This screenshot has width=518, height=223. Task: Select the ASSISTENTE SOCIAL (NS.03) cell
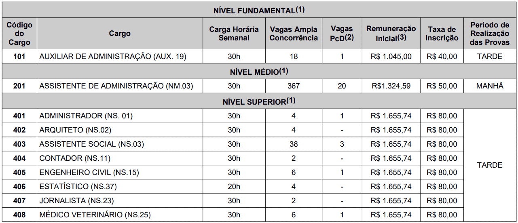point(120,144)
